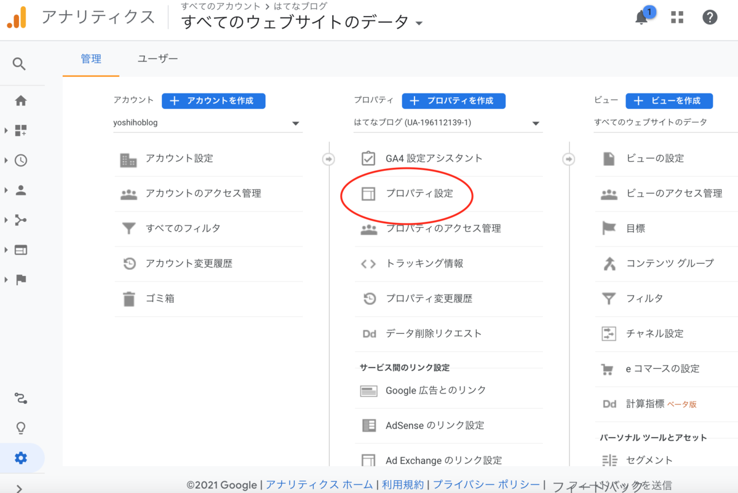Expand the Acquisition sidebar section arrow

pyautogui.click(x=6, y=220)
